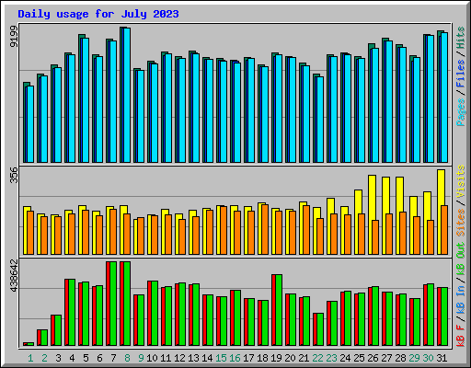Click the cyan pages bar above day 22
The height and width of the screenshot is (368, 471).
(320, 120)
